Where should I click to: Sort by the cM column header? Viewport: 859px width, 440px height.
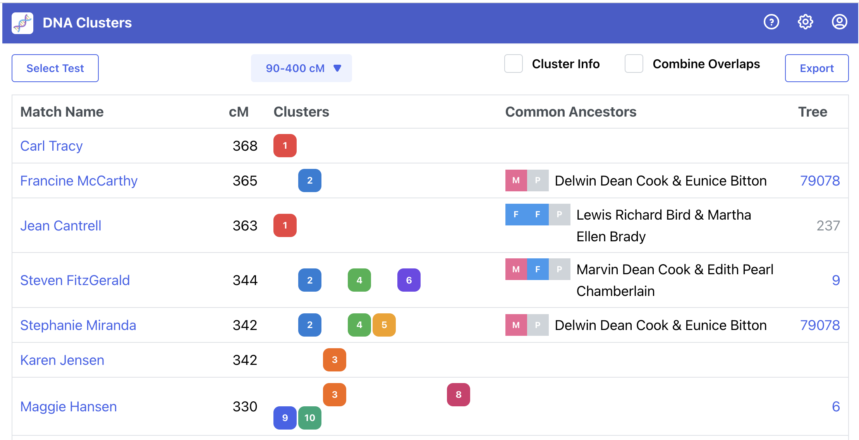[239, 112]
